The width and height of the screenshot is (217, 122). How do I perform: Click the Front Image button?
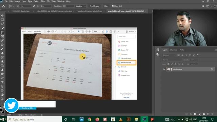(94, 6)
